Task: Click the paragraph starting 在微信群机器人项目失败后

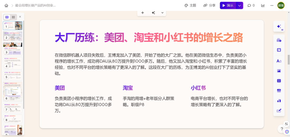Action: pyautogui.click(x=151, y=64)
